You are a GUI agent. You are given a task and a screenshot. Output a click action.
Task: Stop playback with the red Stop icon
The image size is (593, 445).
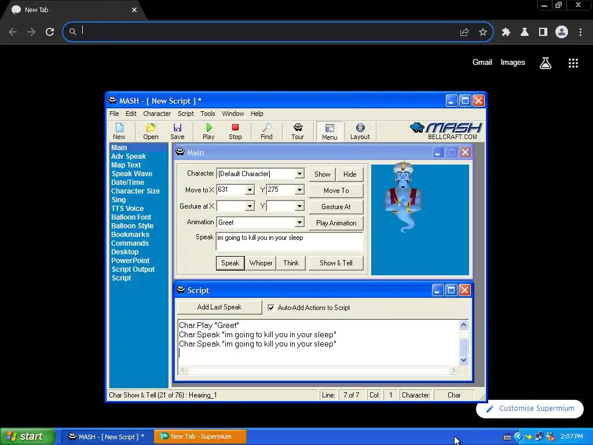click(235, 132)
